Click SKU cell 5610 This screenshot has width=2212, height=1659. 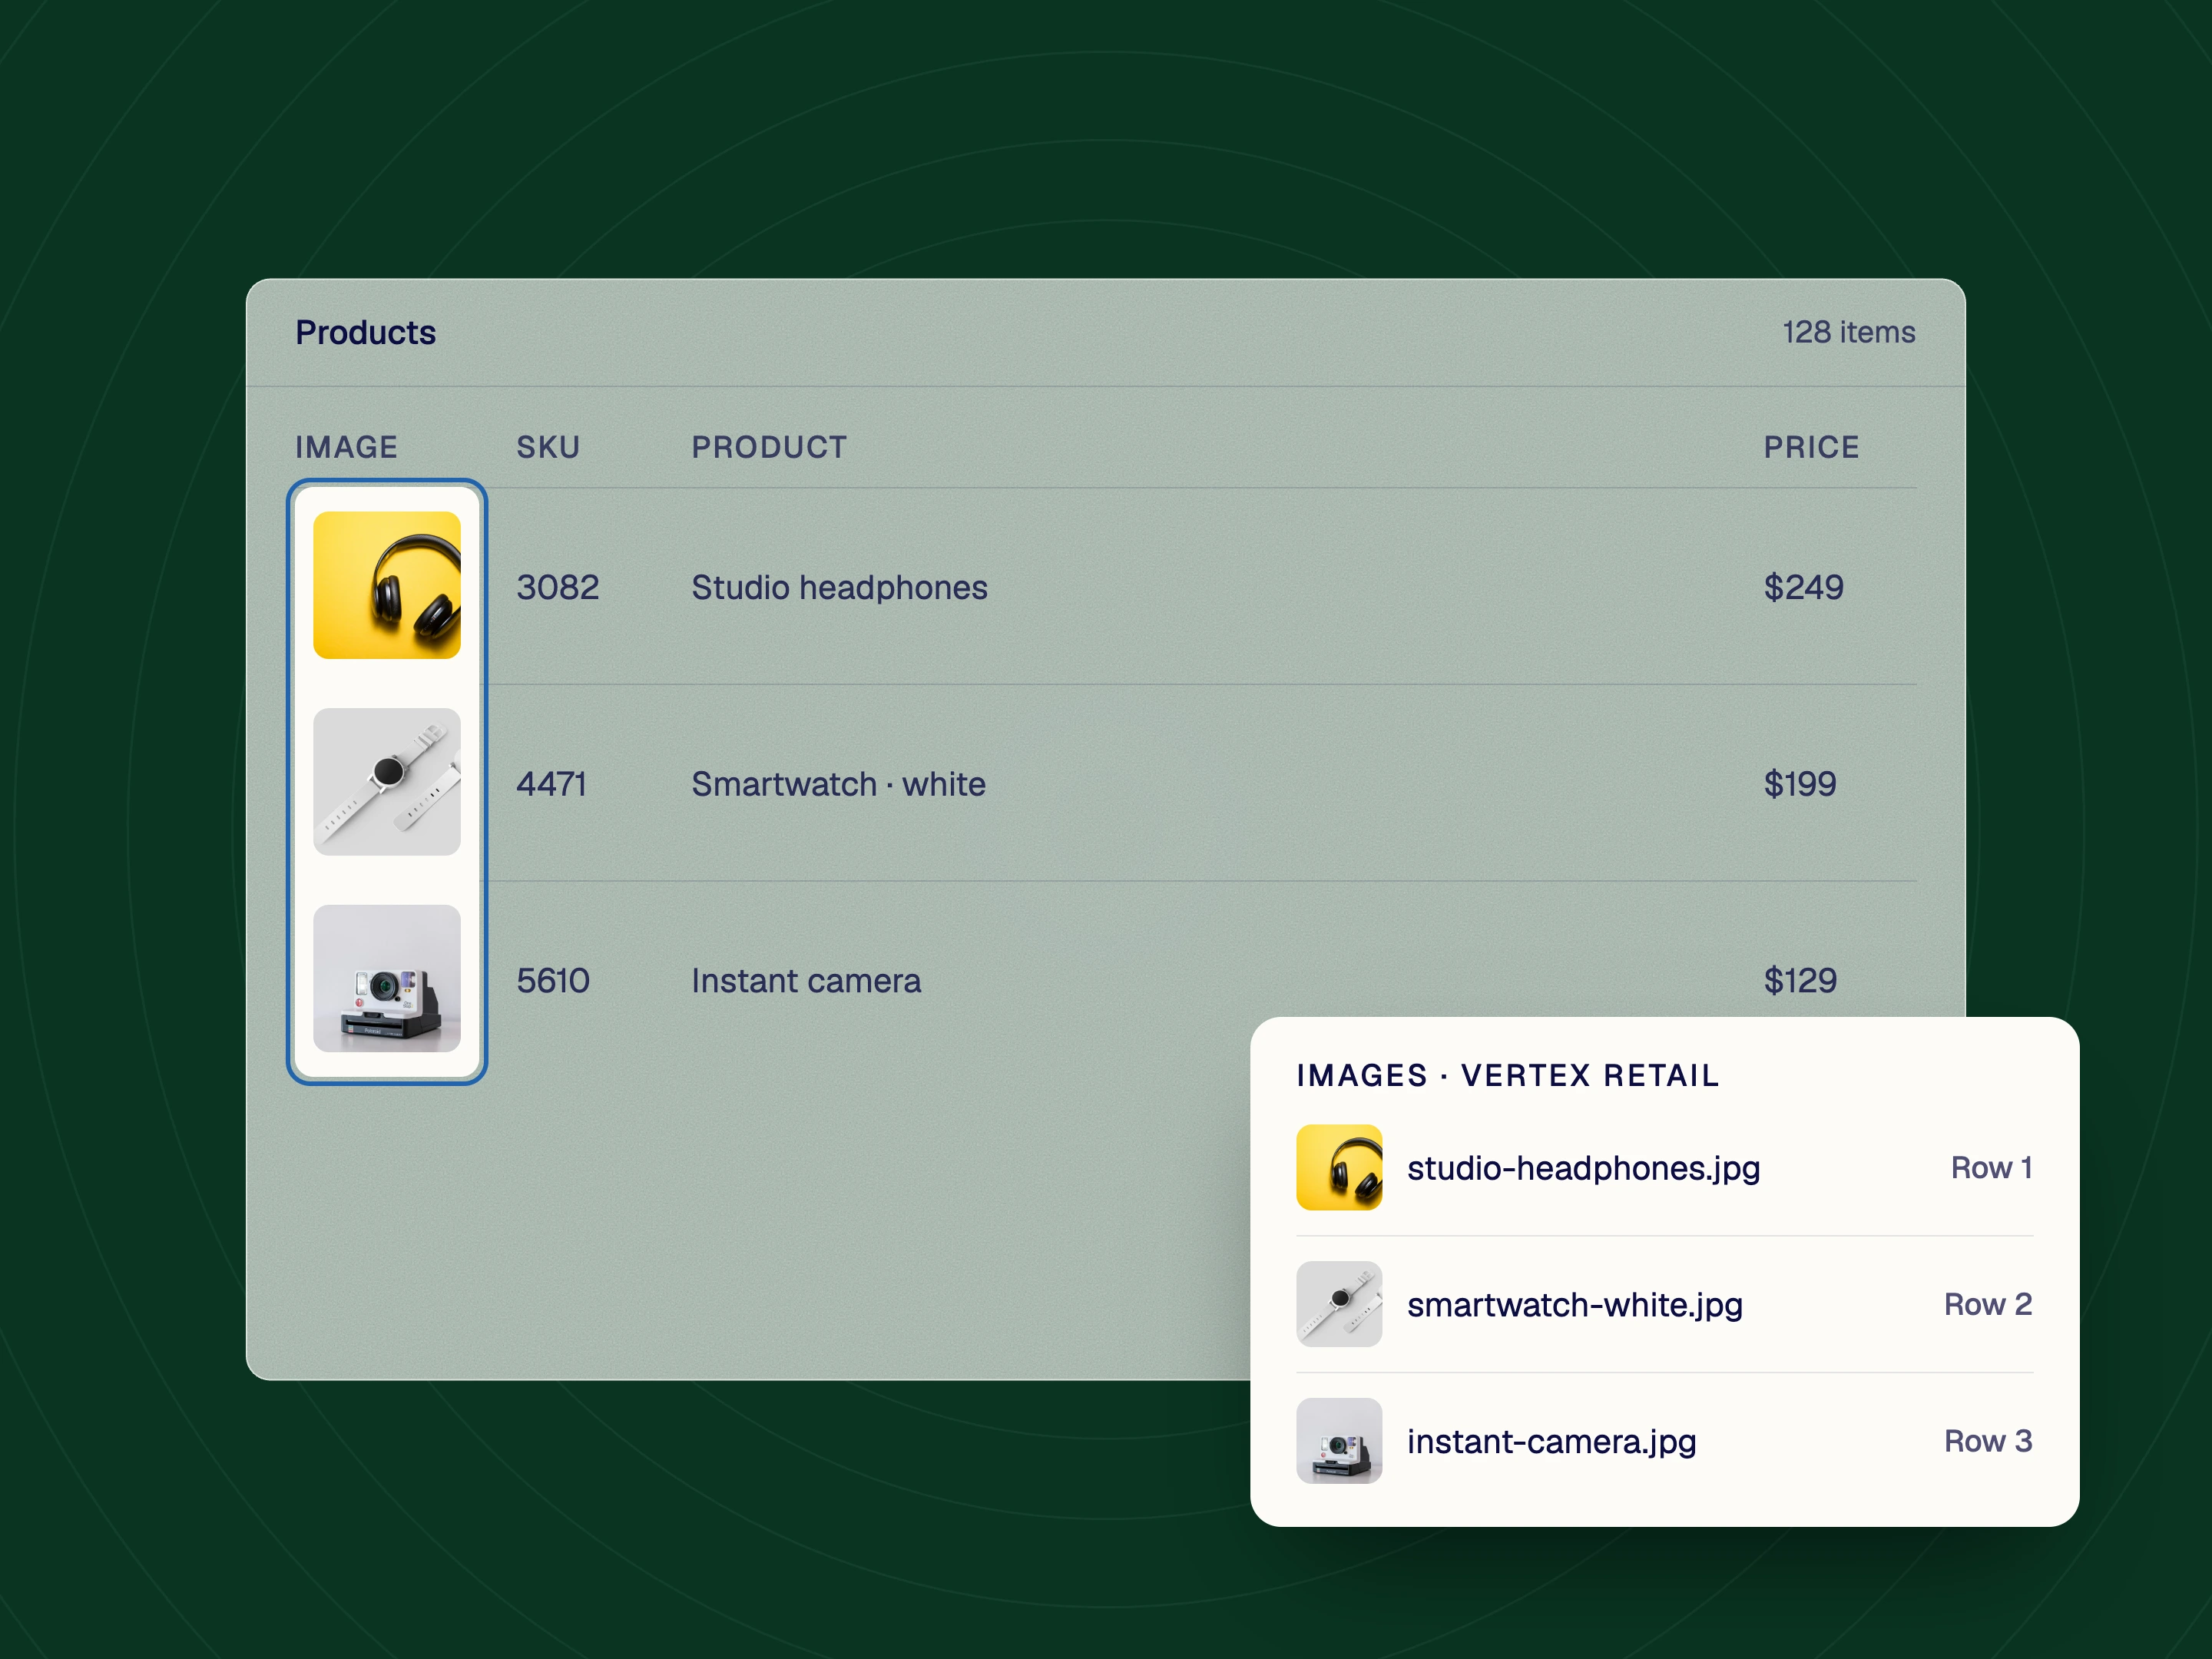[x=552, y=980]
